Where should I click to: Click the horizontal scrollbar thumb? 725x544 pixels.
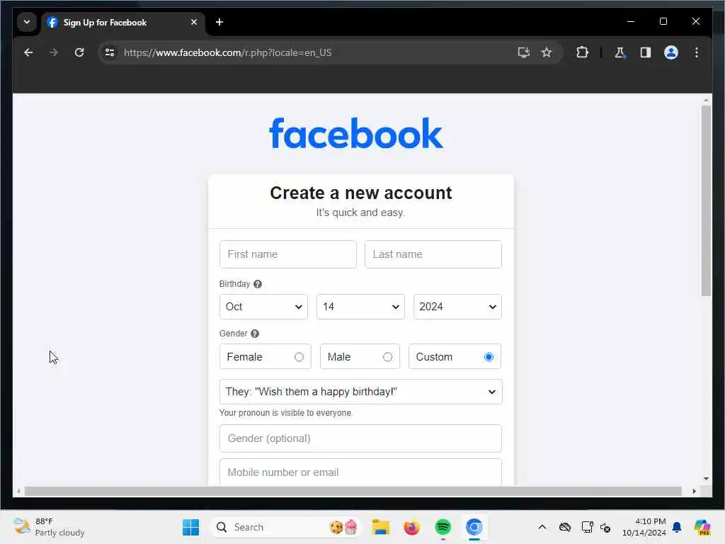coord(353,492)
